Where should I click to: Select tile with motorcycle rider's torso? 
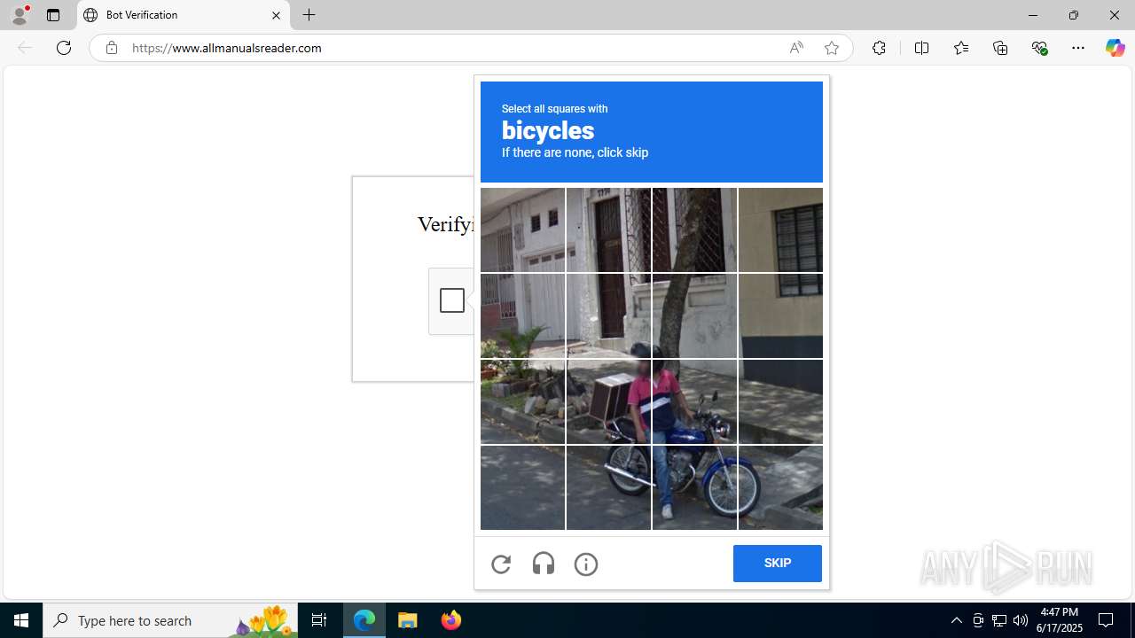click(694, 401)
